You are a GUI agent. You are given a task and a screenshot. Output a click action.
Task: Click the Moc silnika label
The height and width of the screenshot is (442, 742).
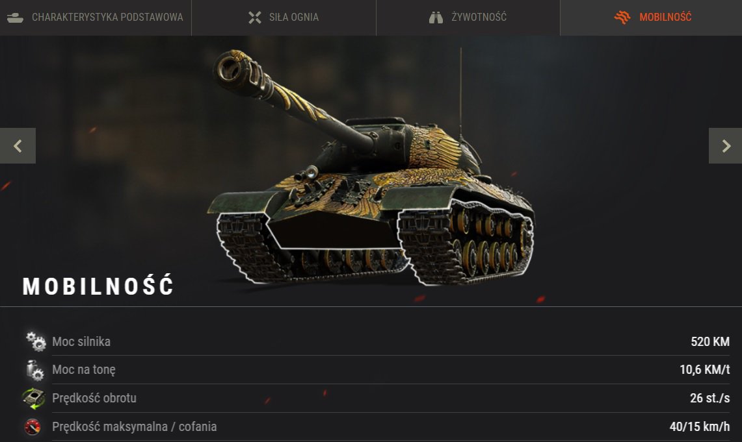[81, 341]
